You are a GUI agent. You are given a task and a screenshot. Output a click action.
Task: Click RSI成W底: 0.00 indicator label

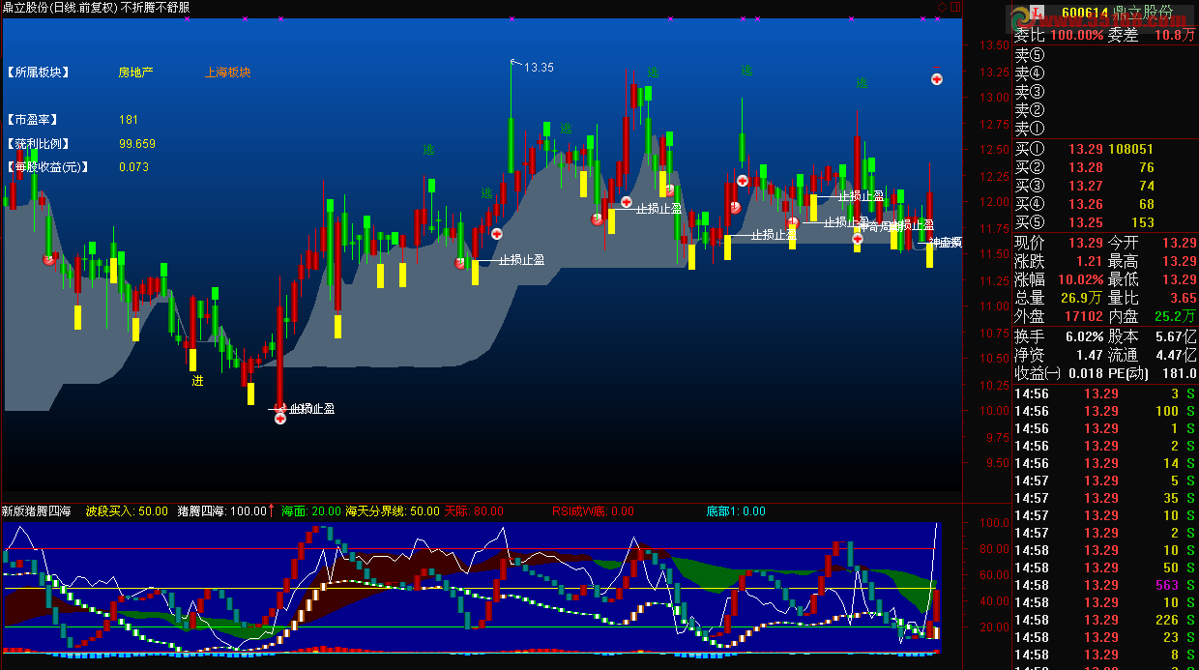coord(593,510)
